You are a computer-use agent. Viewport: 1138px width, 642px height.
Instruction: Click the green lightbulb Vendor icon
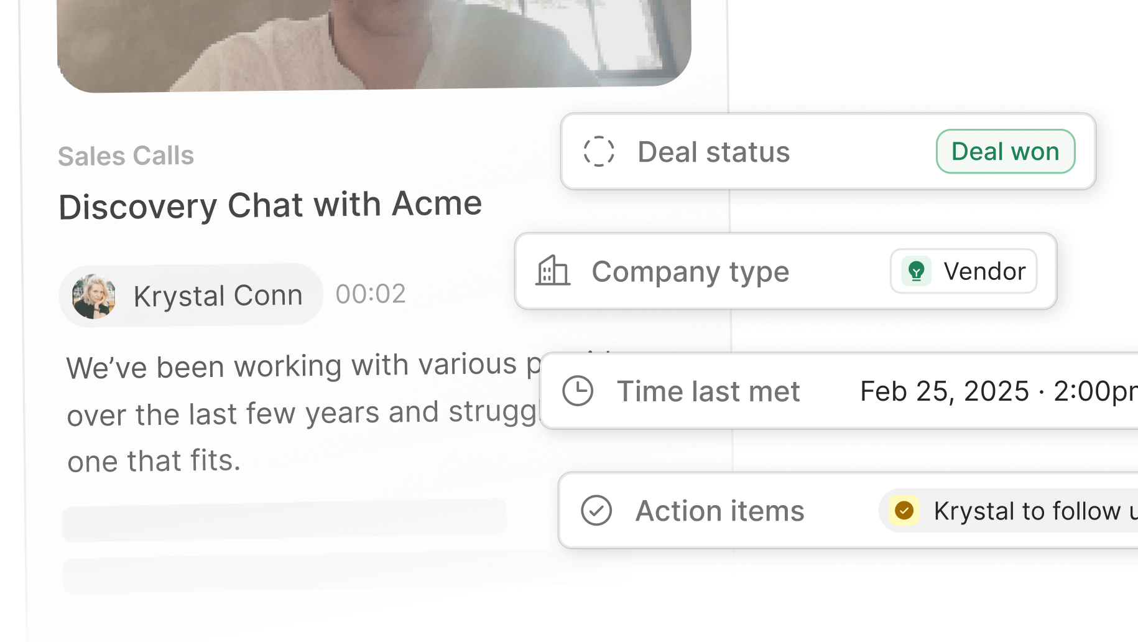[x=916, y=271]
